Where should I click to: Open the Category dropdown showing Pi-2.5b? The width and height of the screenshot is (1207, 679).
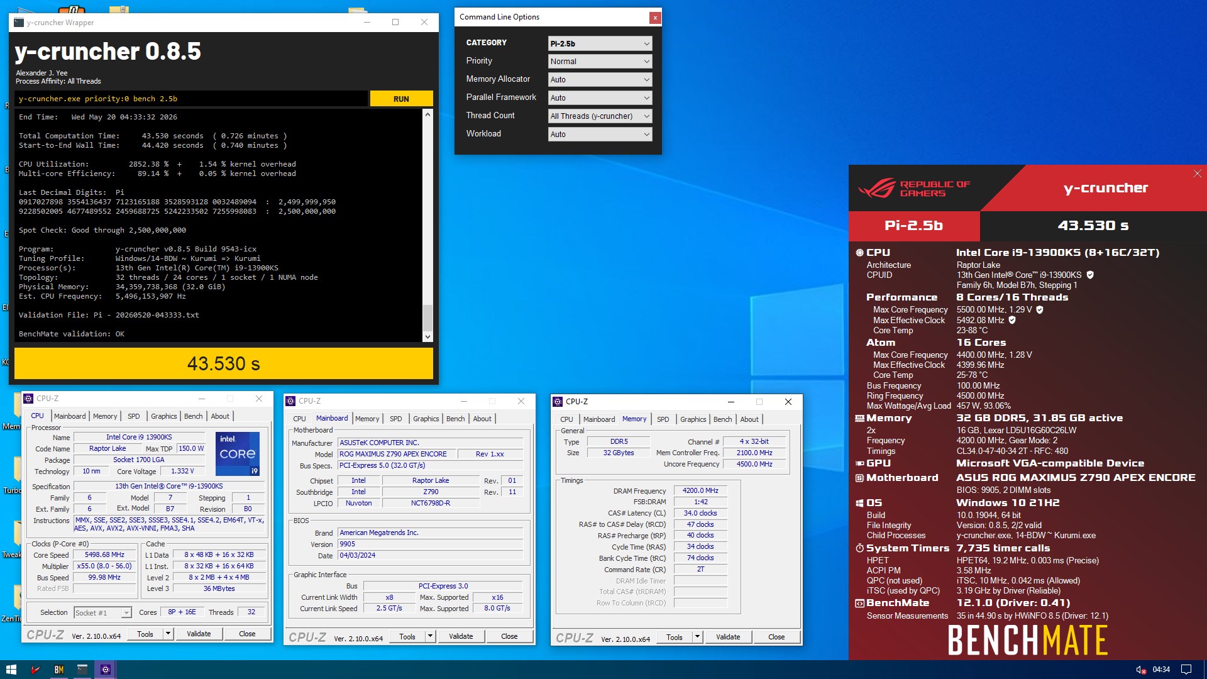click(600, 43)
